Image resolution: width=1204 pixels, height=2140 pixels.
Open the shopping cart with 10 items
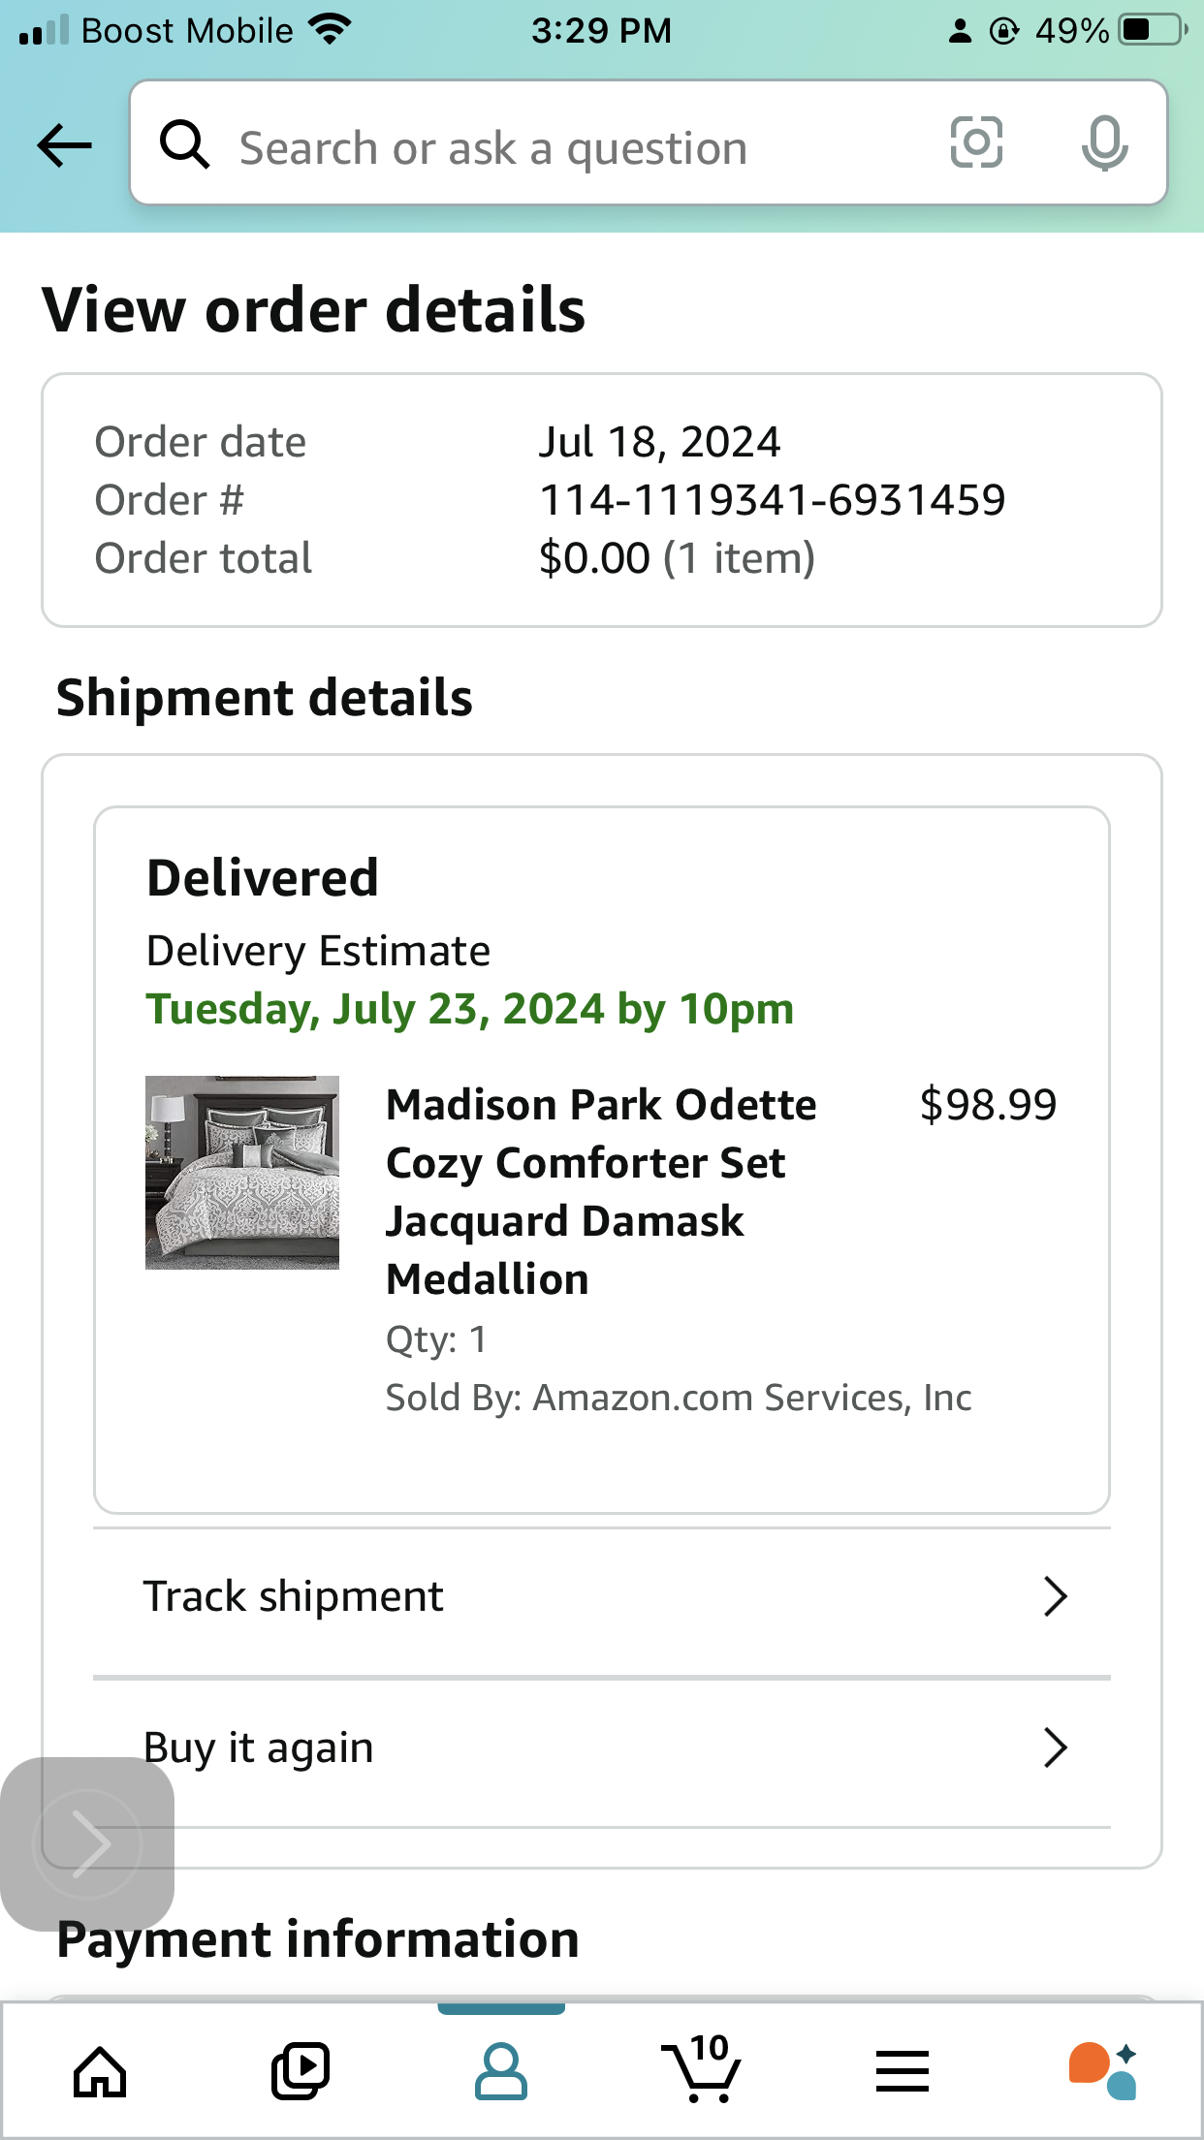[702, 2068]
